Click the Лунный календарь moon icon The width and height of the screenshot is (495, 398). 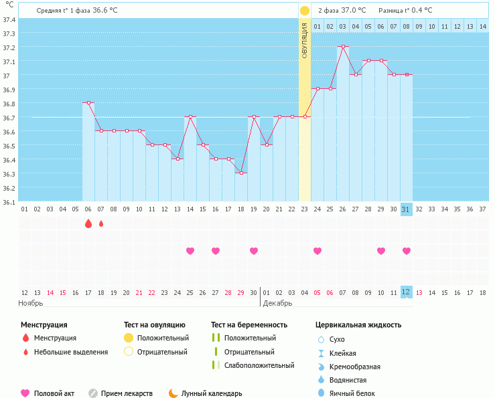pyautogui.click(x=173, y=393)
